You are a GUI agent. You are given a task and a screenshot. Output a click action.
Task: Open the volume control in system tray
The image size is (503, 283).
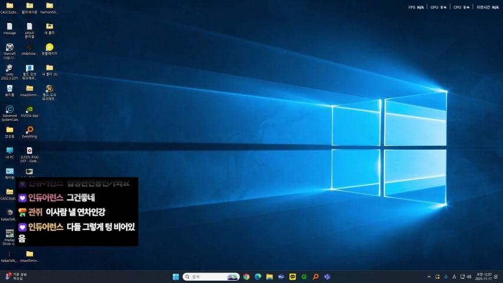(469, 277)
